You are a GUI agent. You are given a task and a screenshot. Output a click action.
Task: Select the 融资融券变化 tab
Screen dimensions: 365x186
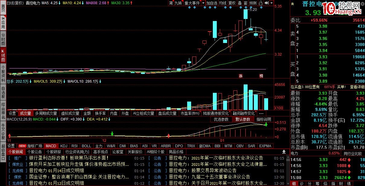(244, 113)
